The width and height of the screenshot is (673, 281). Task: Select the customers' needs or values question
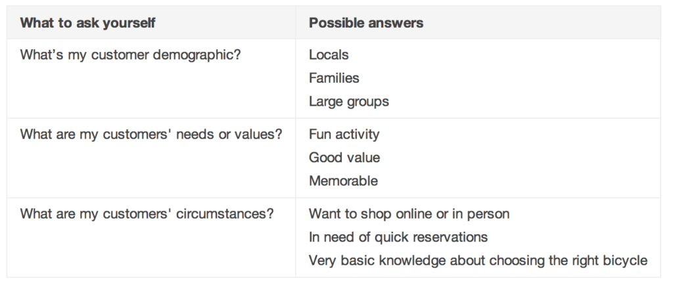click(151, 135)
